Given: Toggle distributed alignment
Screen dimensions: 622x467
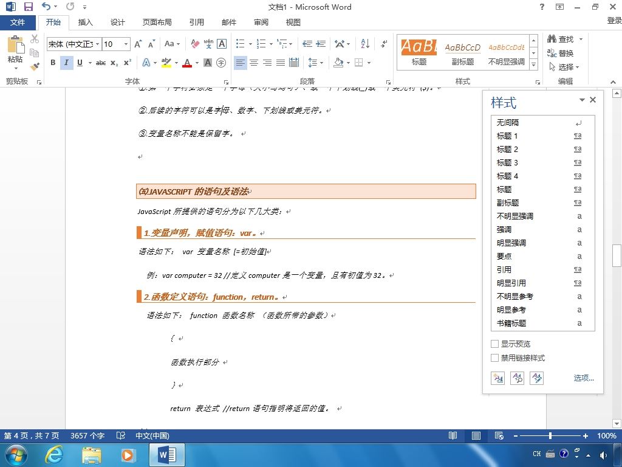Looking at the screenshot, I should 294,63.
